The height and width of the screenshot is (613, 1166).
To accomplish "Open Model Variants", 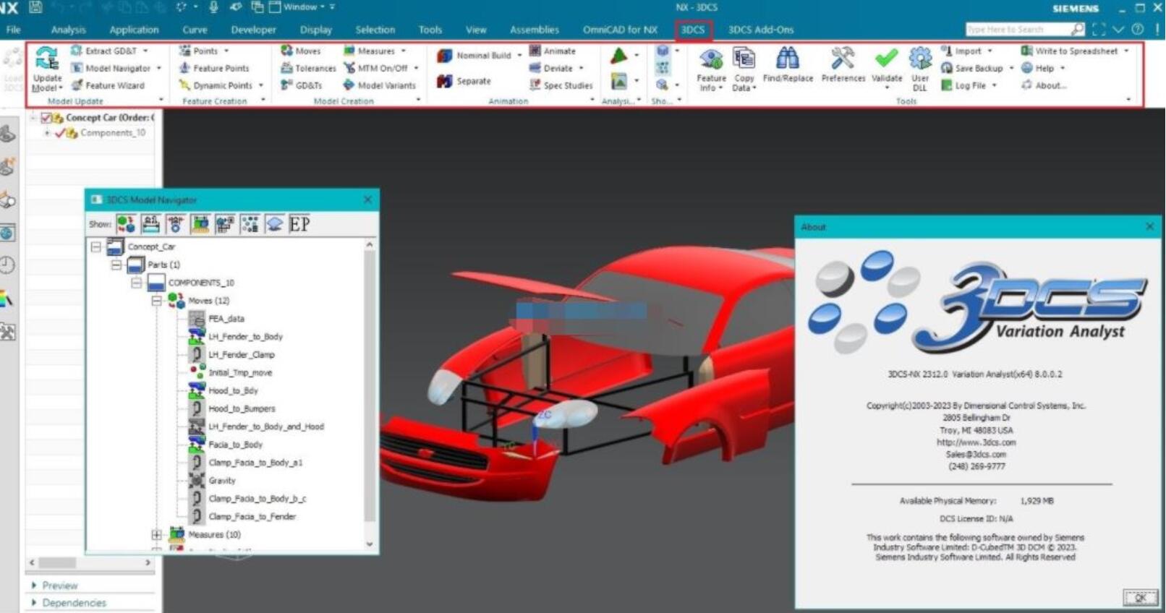I will 380,85.
